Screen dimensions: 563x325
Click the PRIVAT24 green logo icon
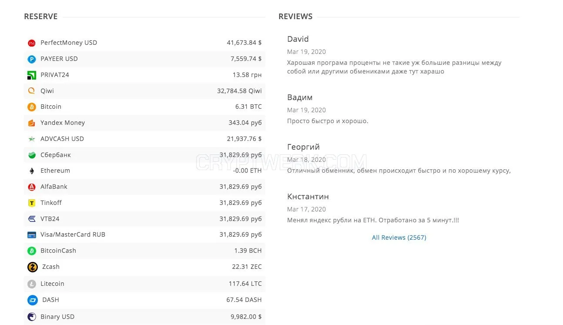32,75
